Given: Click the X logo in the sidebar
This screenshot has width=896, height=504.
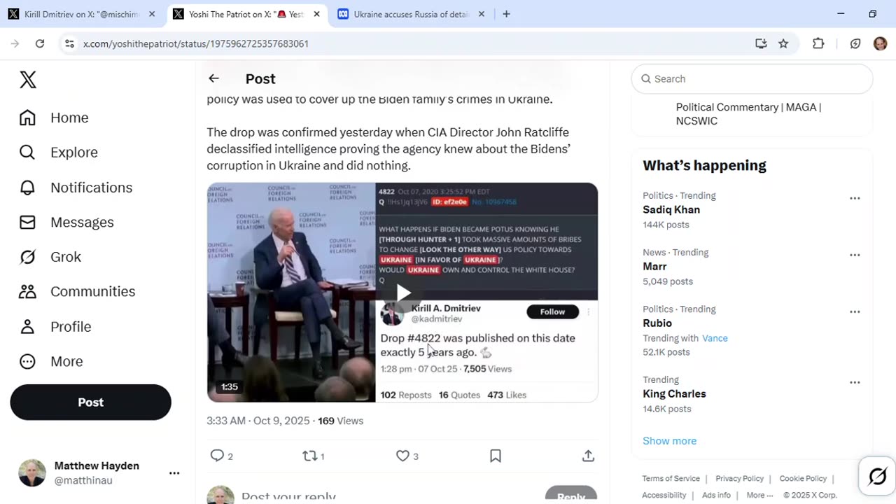Looking at the screenshot, I should tap(28, 80).
